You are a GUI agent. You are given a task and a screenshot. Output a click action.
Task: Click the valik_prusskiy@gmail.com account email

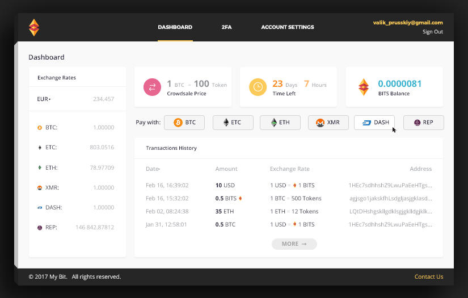click(x=408, y=23)
